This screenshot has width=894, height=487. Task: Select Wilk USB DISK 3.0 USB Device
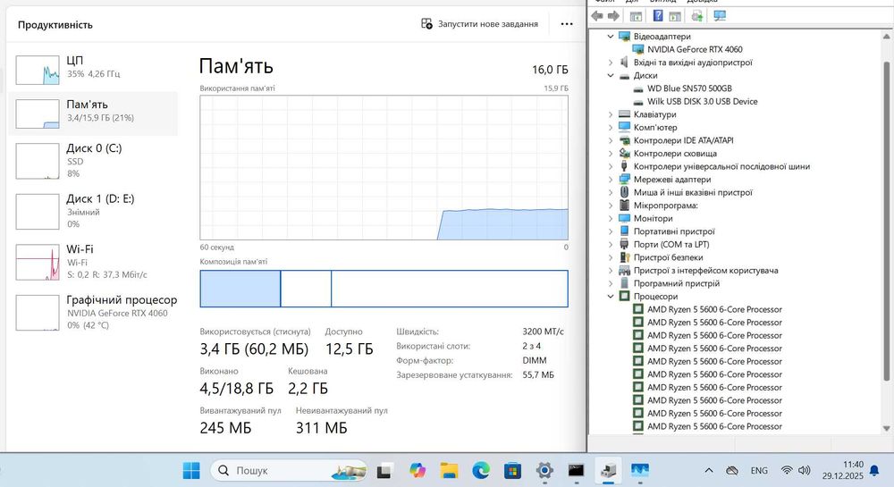point(702,101)
